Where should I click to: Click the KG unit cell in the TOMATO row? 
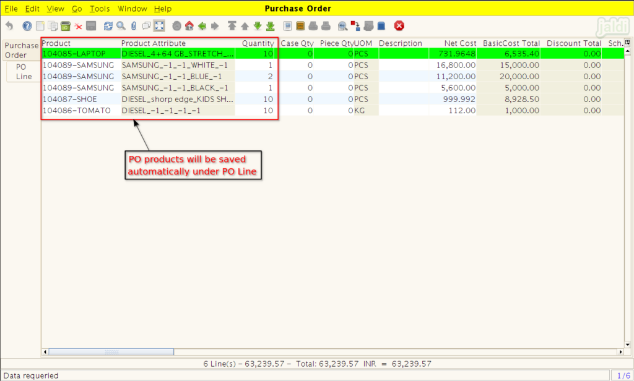click(x=367, y=111)
